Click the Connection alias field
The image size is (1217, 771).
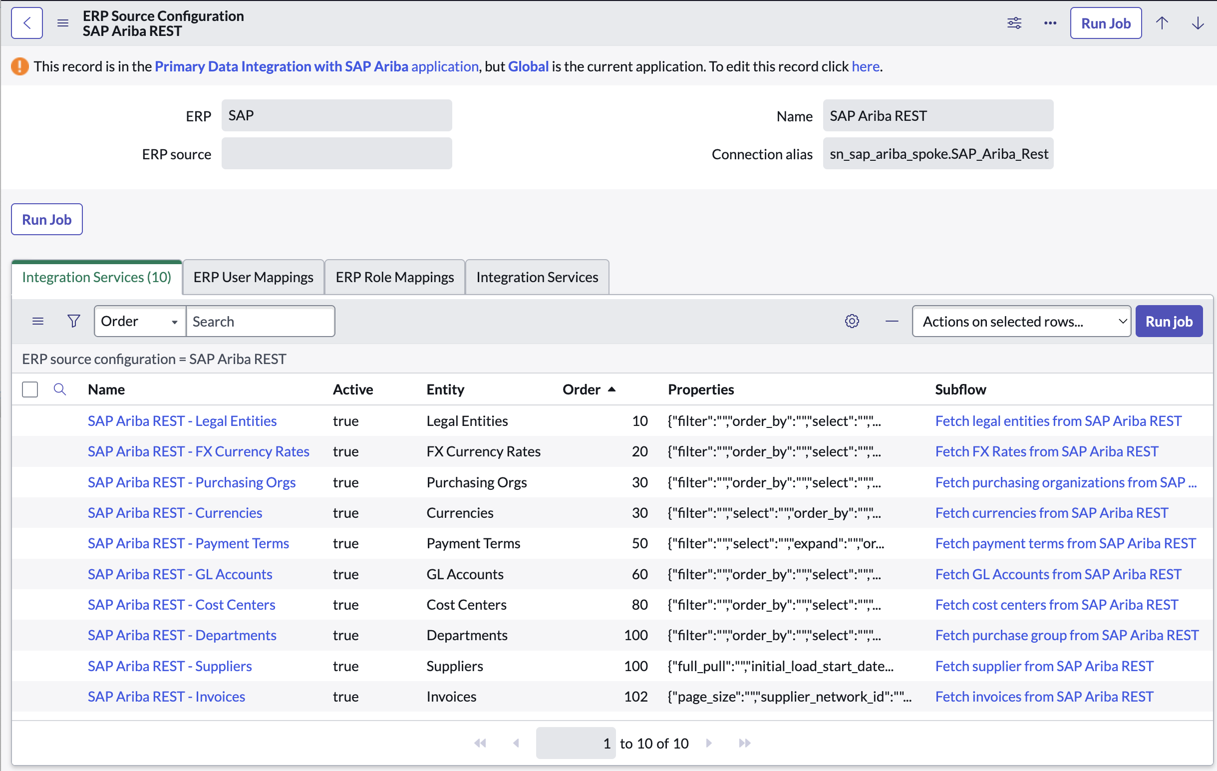938,154
